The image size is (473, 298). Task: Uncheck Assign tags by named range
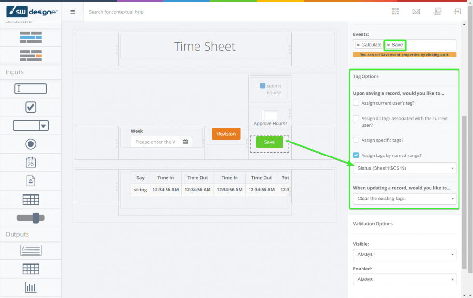[355, 155]
